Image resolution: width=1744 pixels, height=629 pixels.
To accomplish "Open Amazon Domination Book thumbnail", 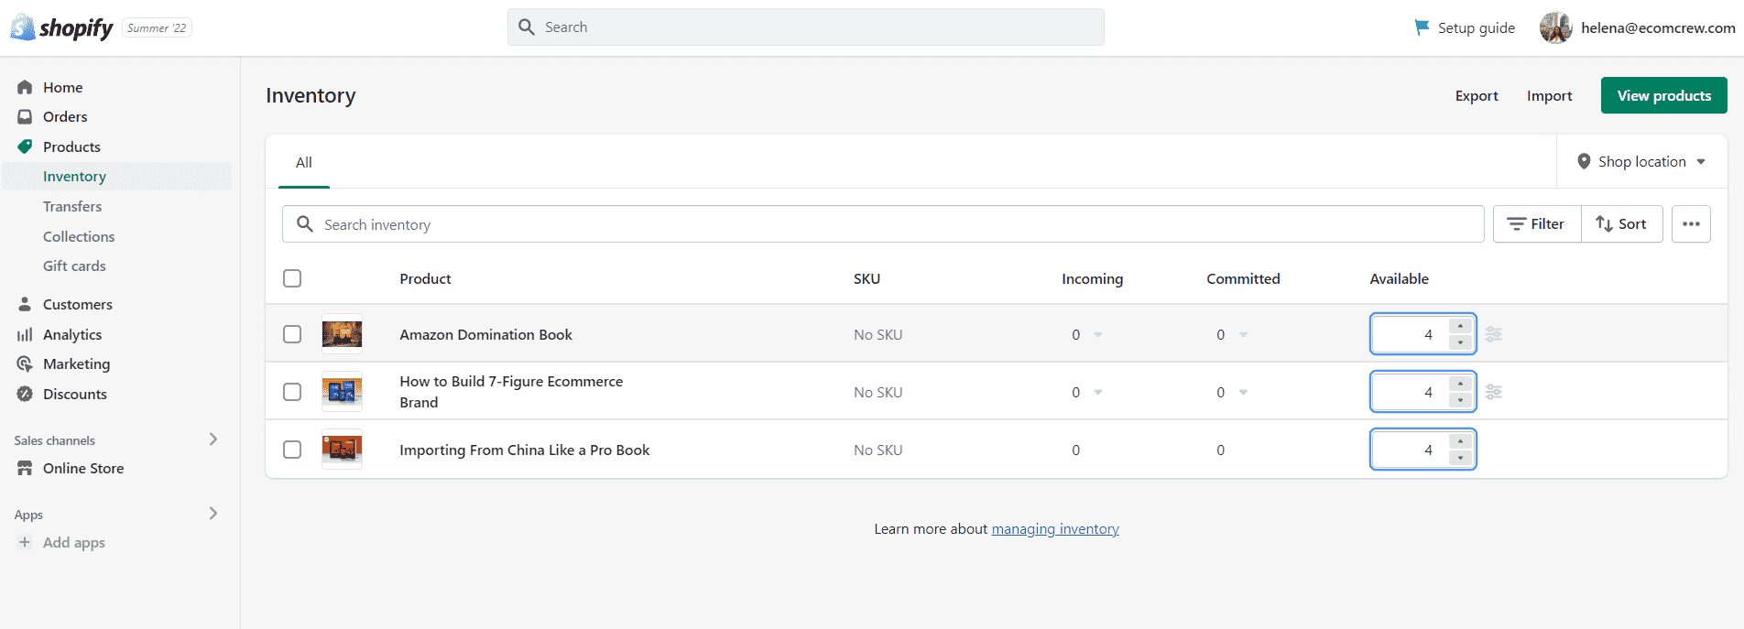I will (x=342, y=334).
